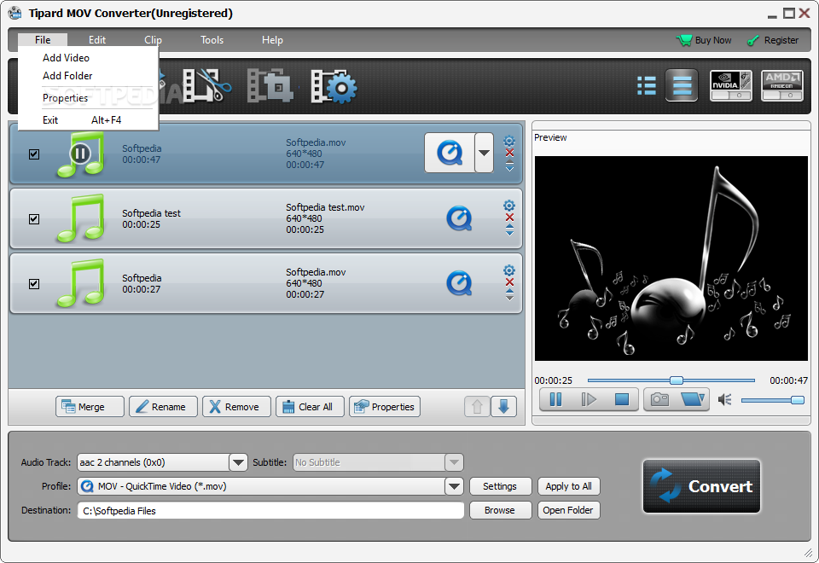Click volume slider handle
This screenshot has height=563, width=819.
[x=798, y=400]
